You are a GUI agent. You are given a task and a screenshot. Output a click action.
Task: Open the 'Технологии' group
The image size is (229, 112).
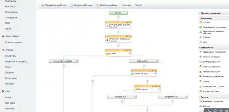click(11, 78)
